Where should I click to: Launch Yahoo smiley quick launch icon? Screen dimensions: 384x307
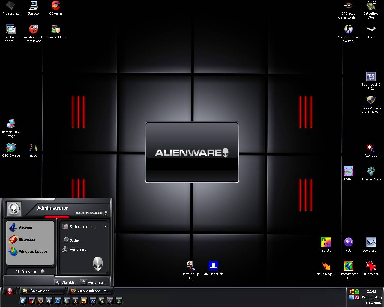click(84, 301)
